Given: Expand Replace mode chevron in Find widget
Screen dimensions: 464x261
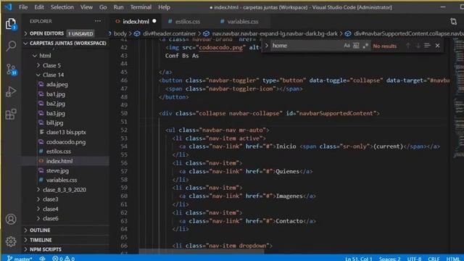Looking at the screenshot, I should [x=266, y=46].
